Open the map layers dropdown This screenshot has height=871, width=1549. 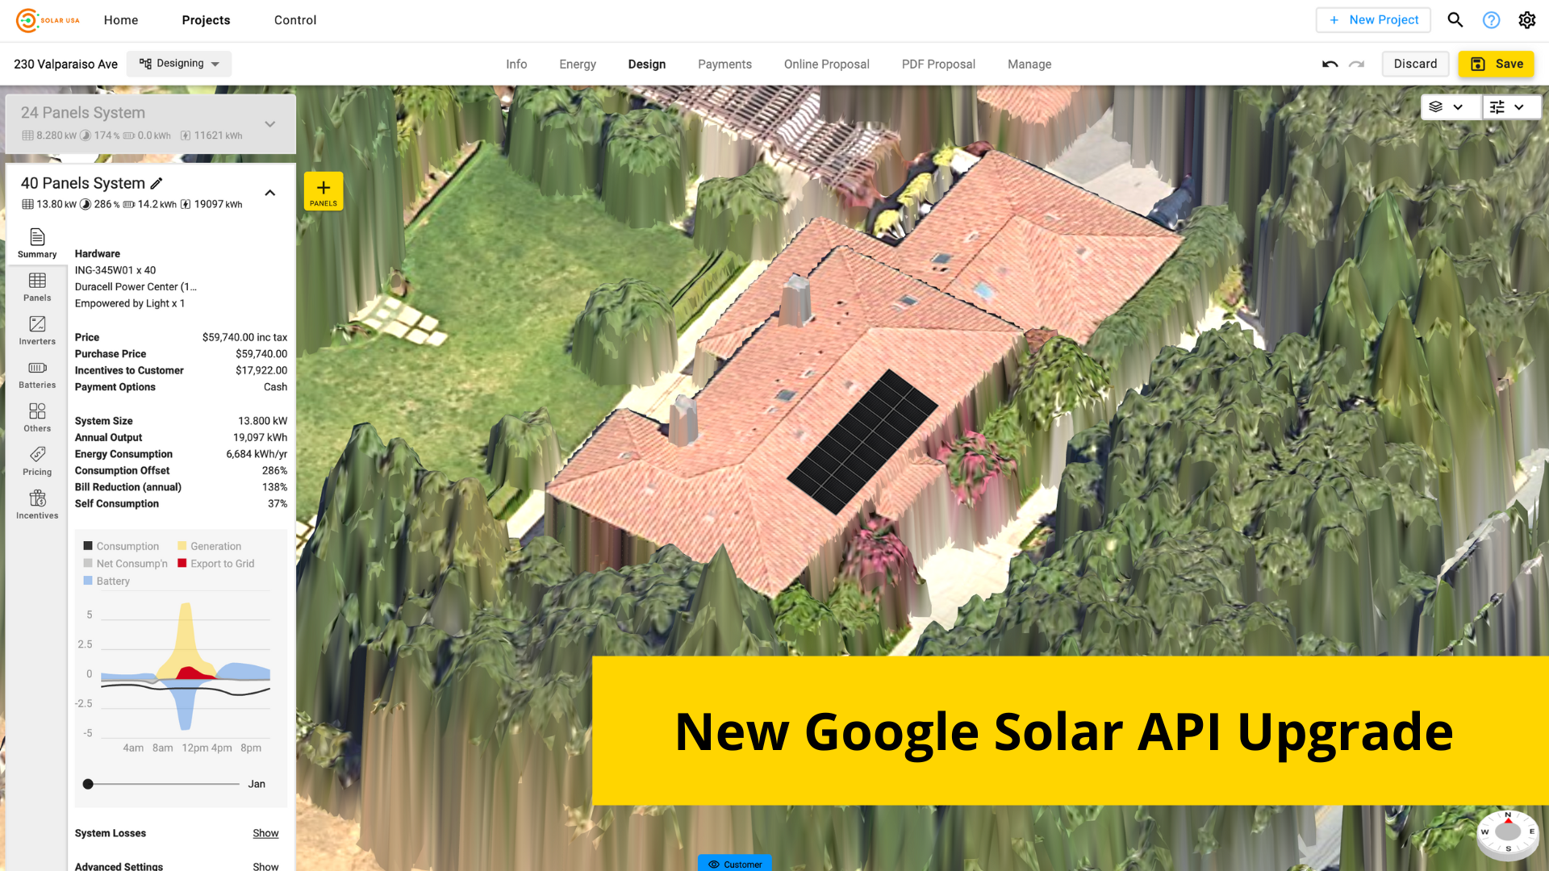(1451, 106)
